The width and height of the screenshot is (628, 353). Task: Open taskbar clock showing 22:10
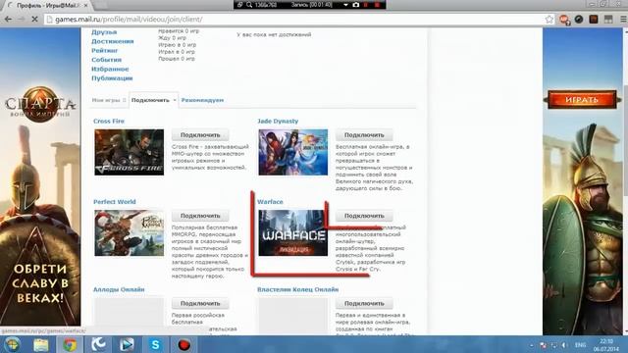606,345
